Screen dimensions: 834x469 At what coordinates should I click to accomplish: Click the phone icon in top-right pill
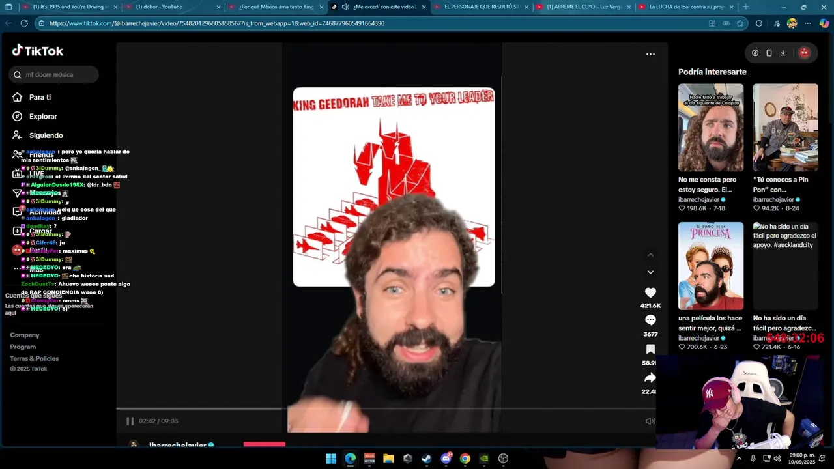click(x=769, y=53)
